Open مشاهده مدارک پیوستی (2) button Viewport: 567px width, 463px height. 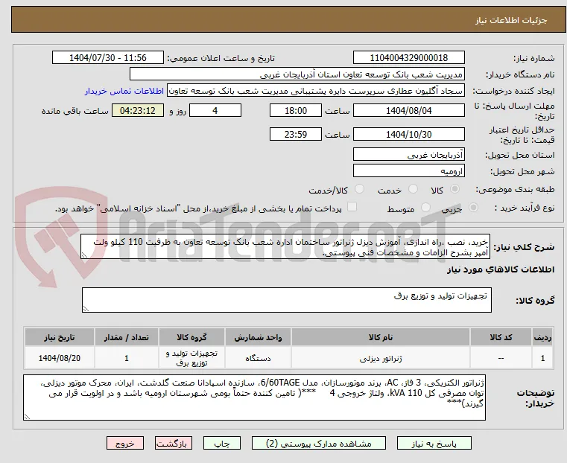319,444
